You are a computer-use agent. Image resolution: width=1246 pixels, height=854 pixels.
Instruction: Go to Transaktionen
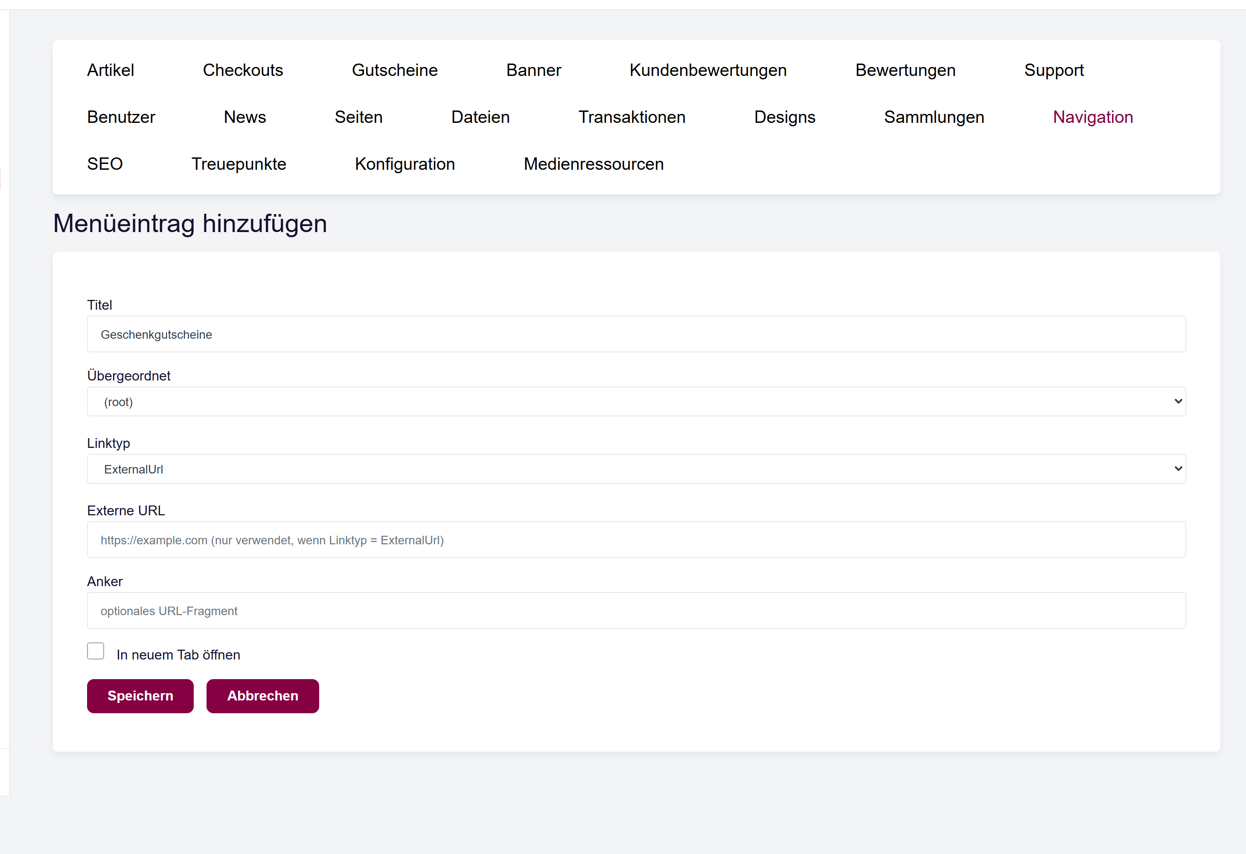(x=632, y=117)
